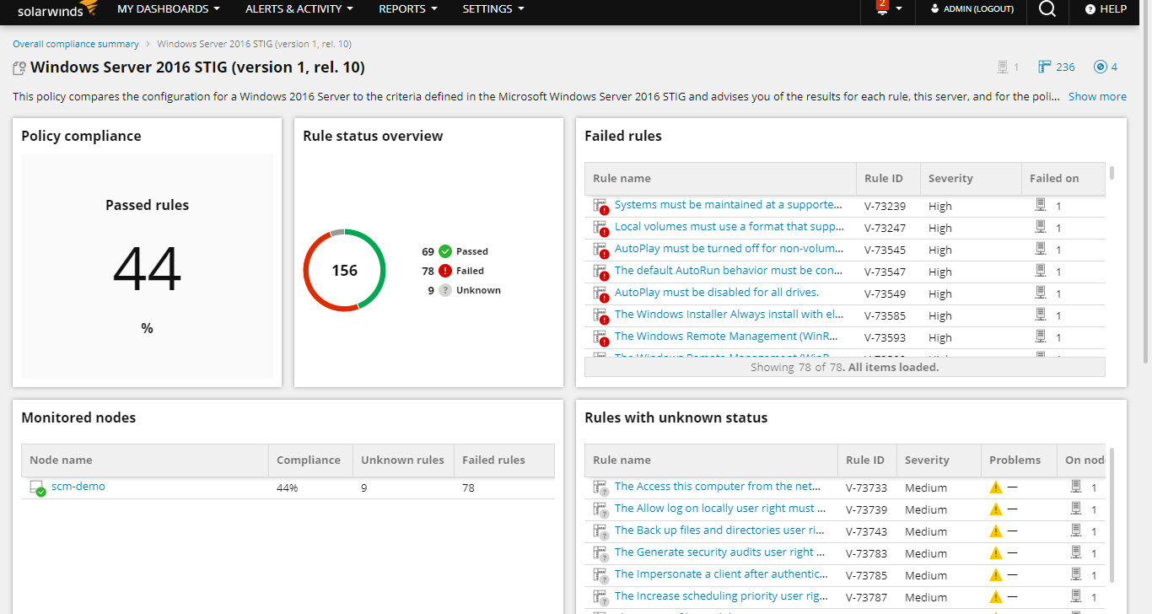
Task: Click failed rule icon for V-73549 row
Action: coord(600,294)
